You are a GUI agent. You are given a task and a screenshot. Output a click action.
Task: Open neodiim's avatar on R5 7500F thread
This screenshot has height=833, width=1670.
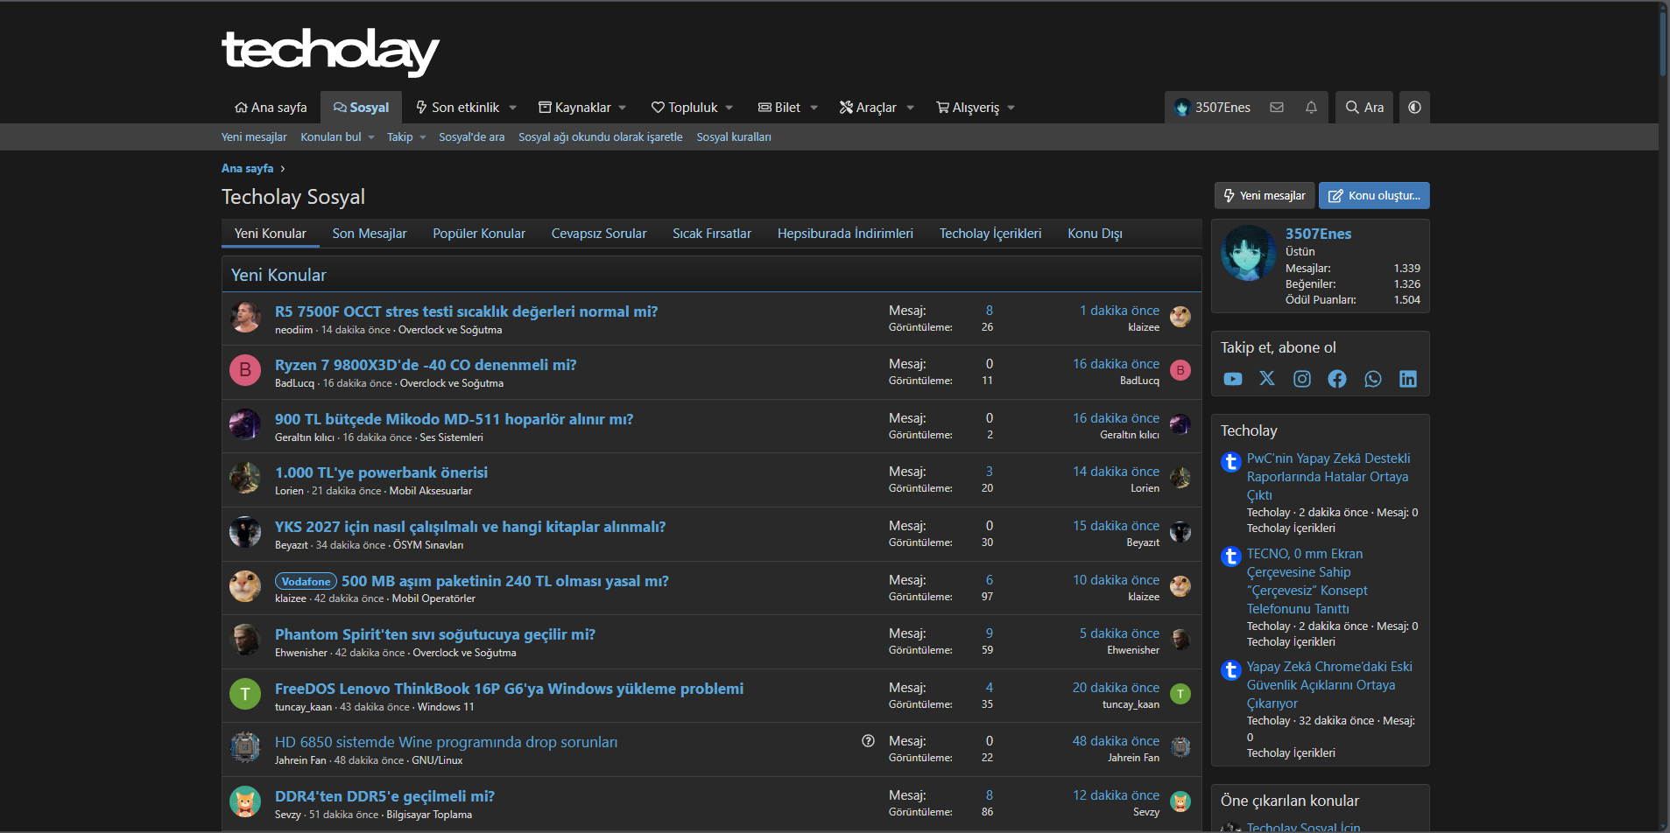[245, 317]
